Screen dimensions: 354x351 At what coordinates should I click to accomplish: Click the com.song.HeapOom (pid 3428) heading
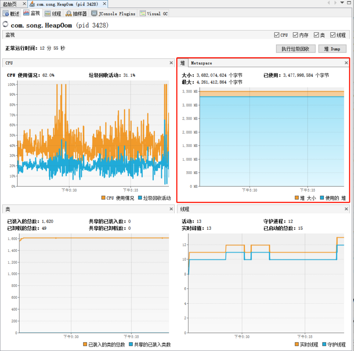click(x=60, y=25)
